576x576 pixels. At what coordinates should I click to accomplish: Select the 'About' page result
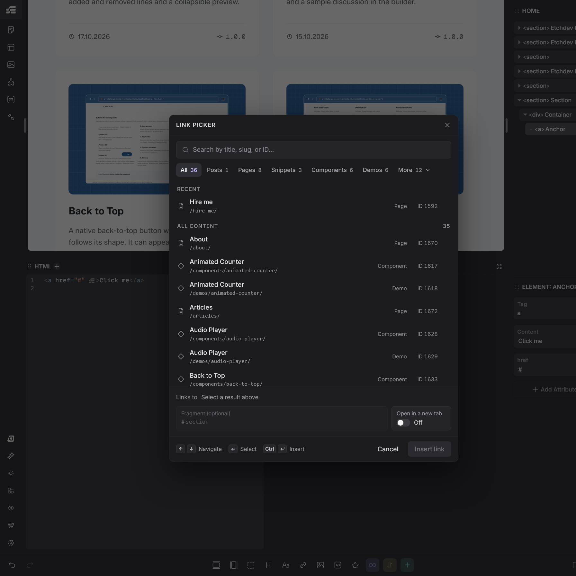tap(314, 243)
